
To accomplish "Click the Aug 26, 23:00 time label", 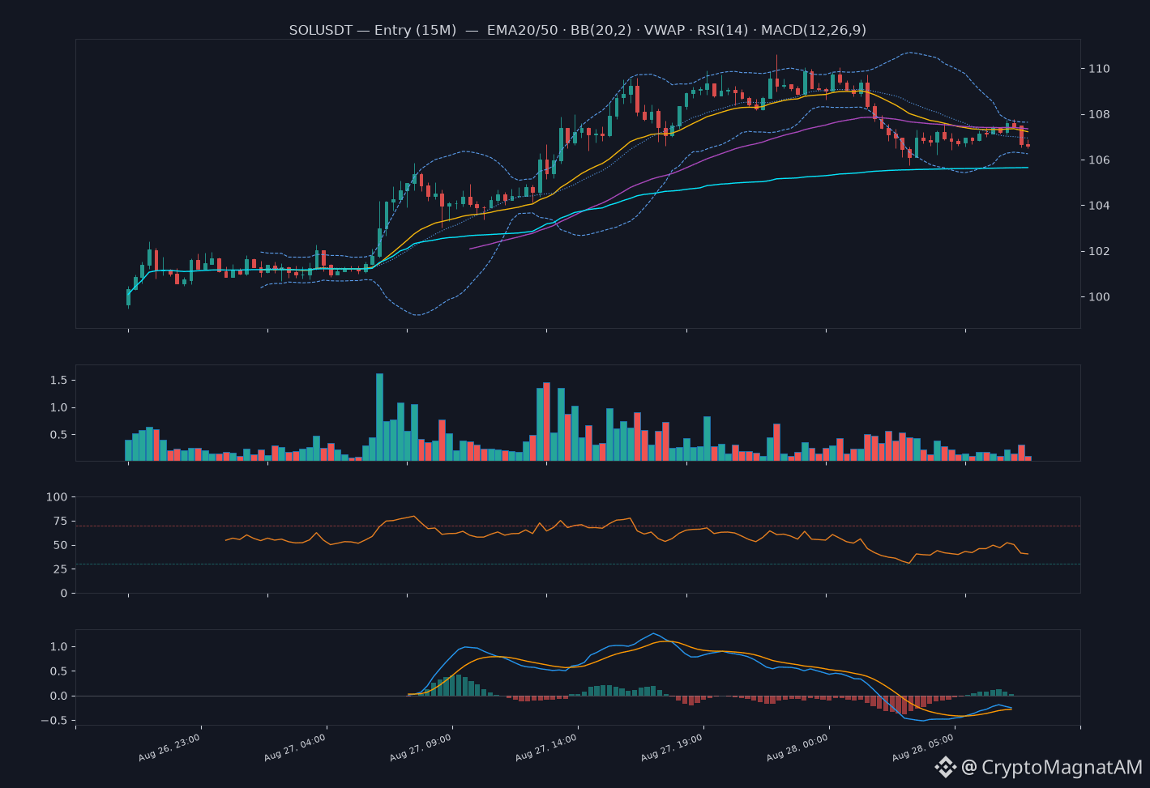I will coord(169,748).
